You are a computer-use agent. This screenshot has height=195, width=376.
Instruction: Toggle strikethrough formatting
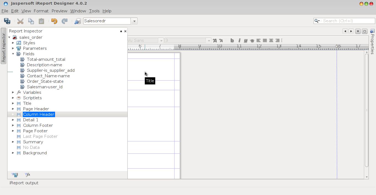pyautogui.click(x=252, y=40)
